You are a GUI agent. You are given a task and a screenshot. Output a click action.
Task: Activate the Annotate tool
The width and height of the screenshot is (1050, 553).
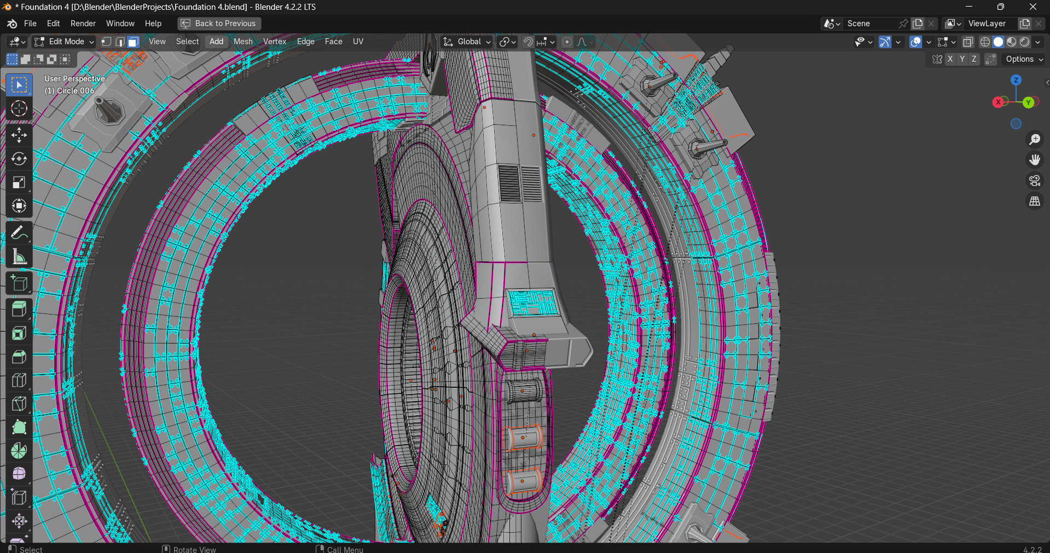pyautogui.click(x=19, y=233)
